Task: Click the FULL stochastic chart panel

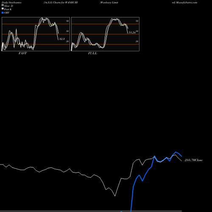Action: point(105,34)
